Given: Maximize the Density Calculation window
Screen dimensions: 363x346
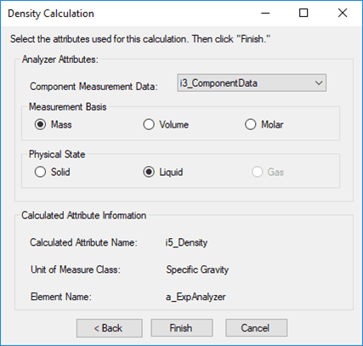Looking at the screenshot, I should coord(303,13).
